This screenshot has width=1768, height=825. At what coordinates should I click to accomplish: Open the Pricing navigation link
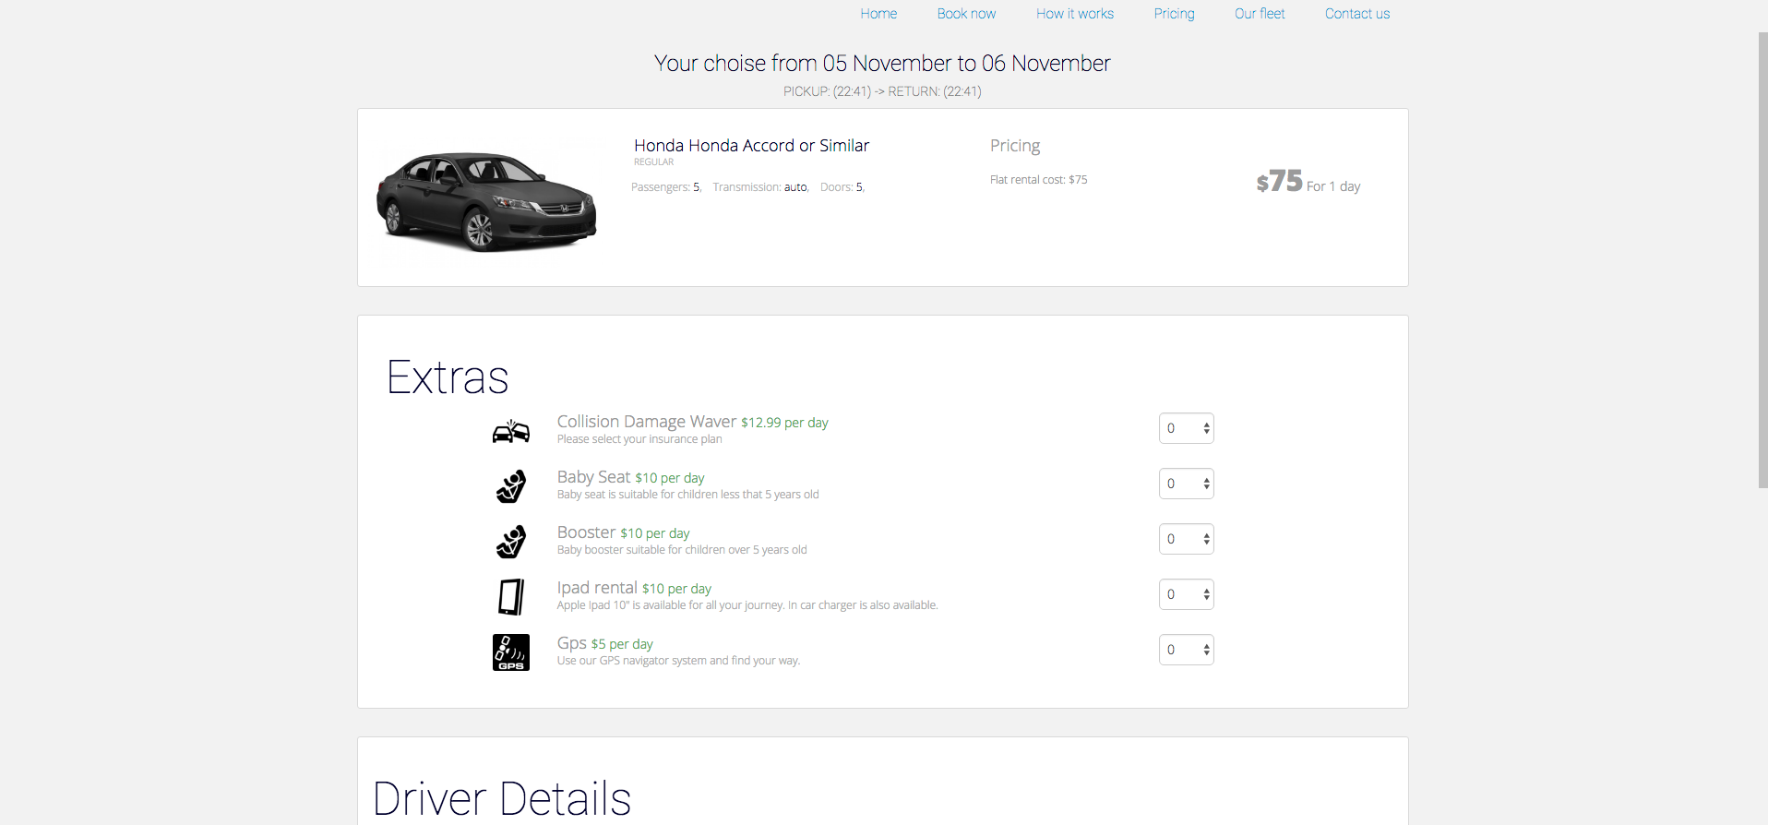coord(1174,14)
